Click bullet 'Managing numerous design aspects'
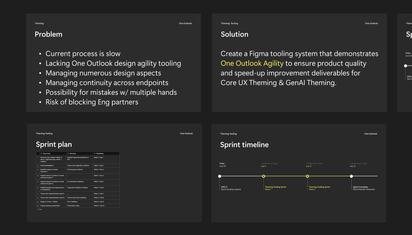The height and width of the screenshot is (235, 412). coord(103,73)
